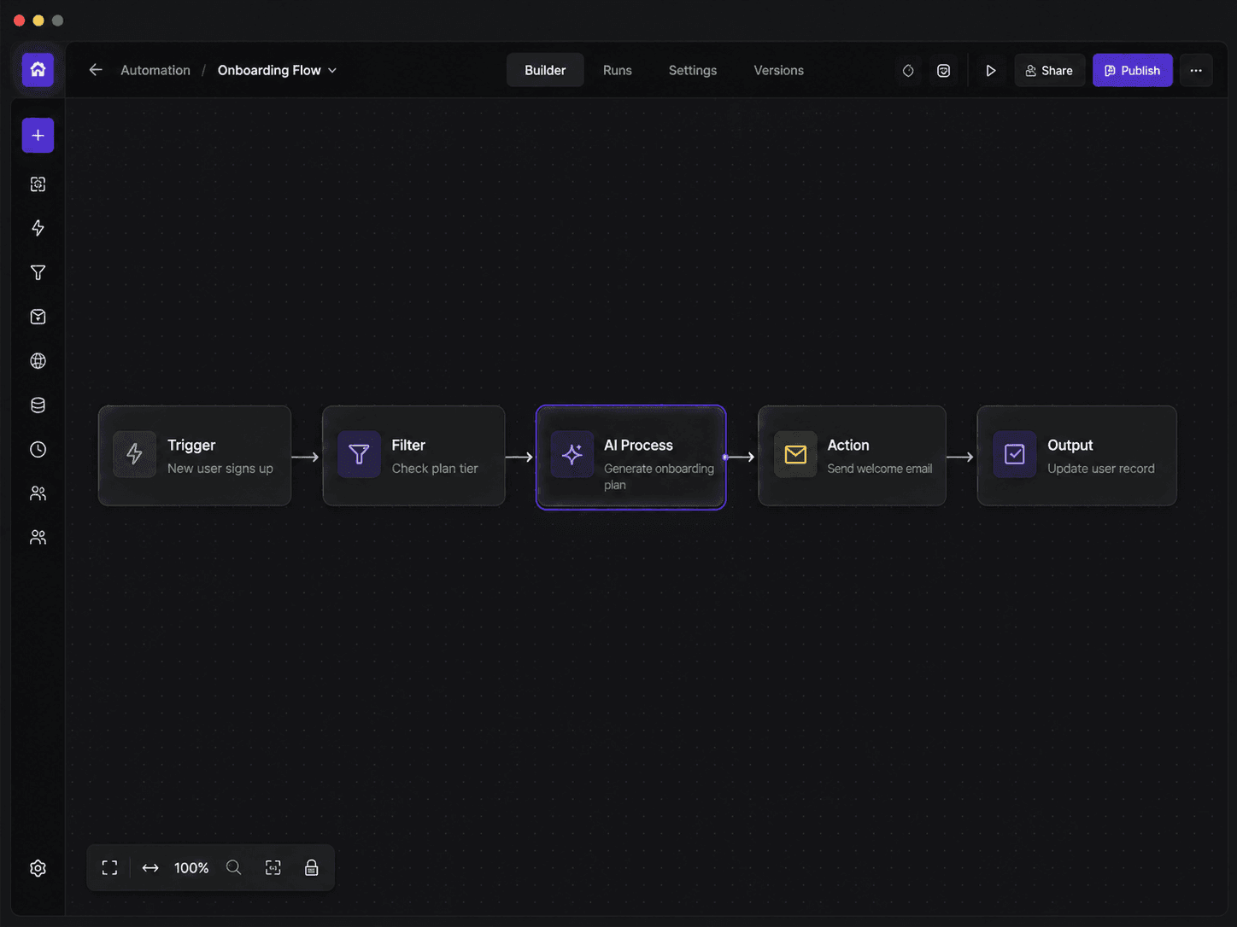Open the Versions tab
The image size is (1237, 927).
point(778,70)
